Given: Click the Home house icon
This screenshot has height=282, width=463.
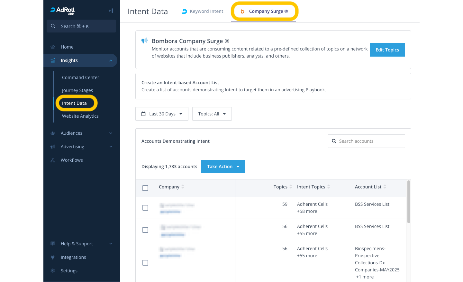Looking at the screenshot, I should point(53,47).
